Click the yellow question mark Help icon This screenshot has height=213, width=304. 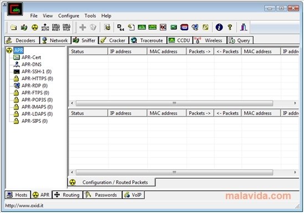pos(230,27)
